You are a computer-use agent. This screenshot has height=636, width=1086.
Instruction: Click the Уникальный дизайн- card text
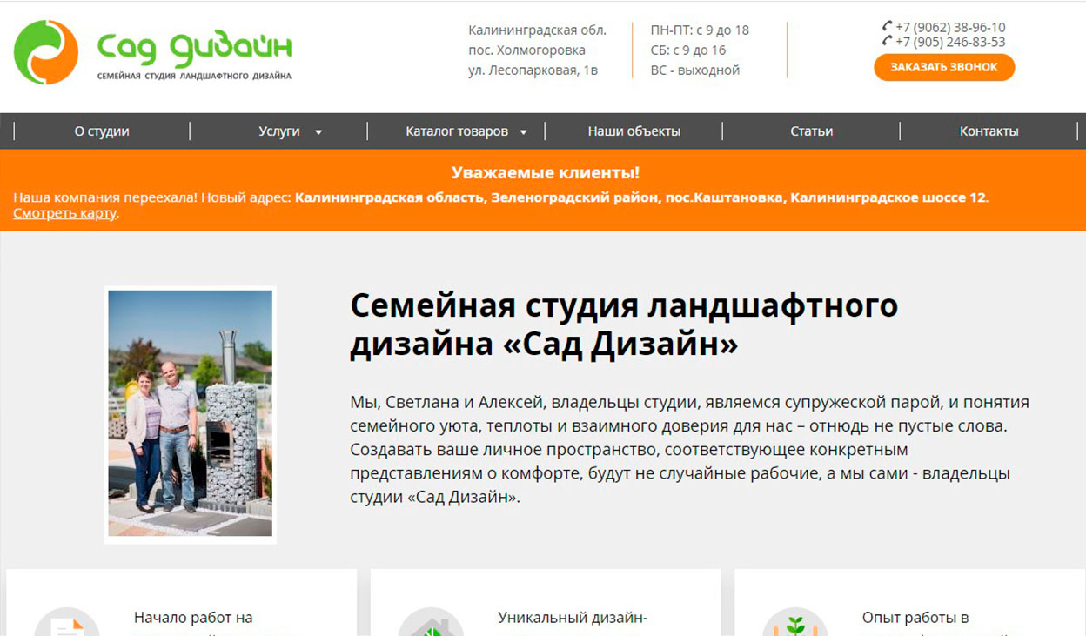[x=573, y=618]
